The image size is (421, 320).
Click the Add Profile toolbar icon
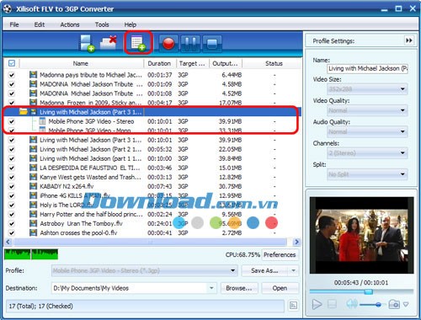click(138, 43)
